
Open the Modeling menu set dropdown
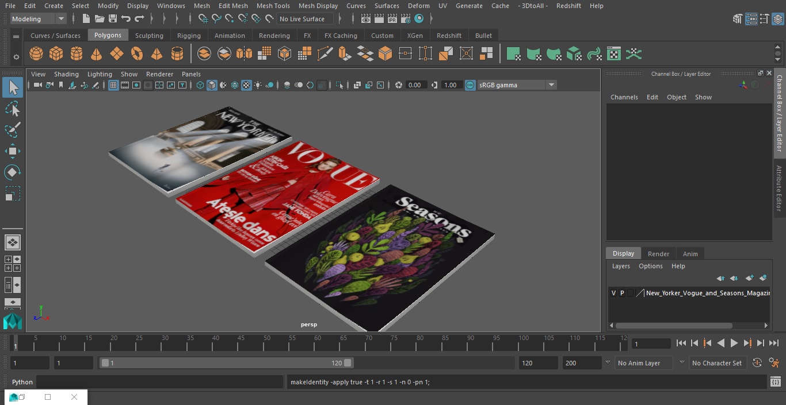point(39,19)
